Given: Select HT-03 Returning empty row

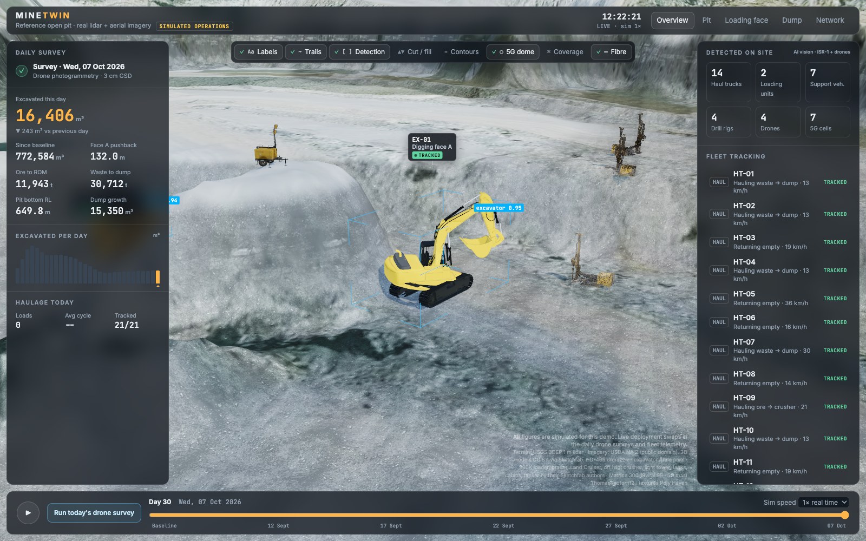Looking at the screenshot, I should coord(778,242).
